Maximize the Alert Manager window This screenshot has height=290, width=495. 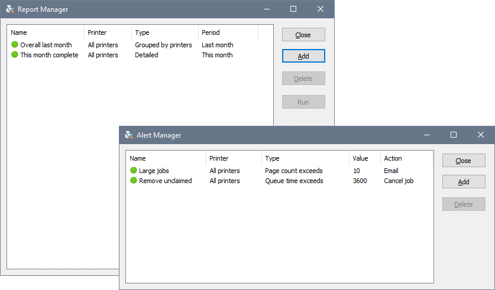tap(454, 135)
